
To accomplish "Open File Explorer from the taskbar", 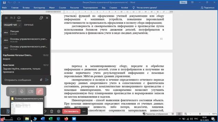I will pyautogui.click(x=27, y=119).
